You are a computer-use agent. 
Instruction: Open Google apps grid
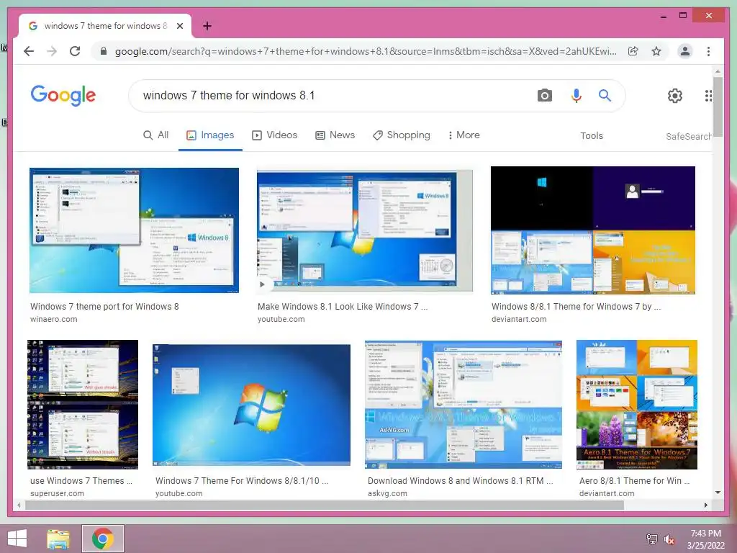708,96
